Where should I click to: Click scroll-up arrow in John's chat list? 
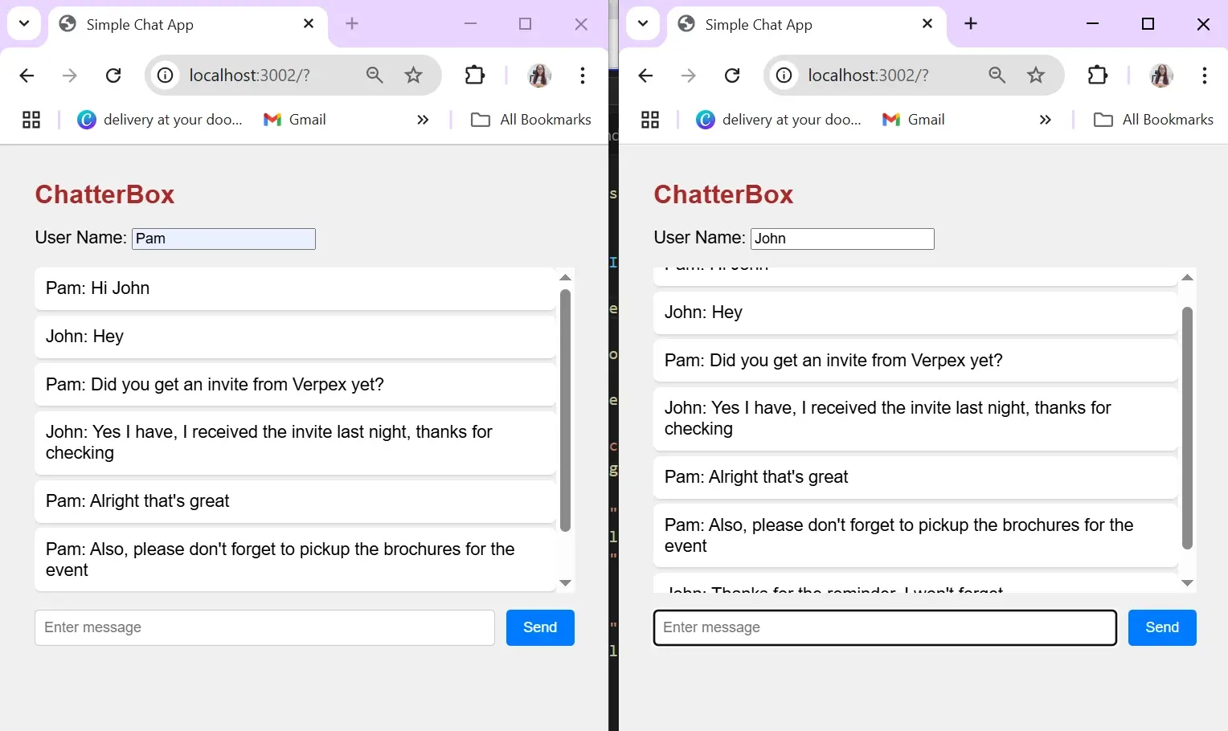1187,277
